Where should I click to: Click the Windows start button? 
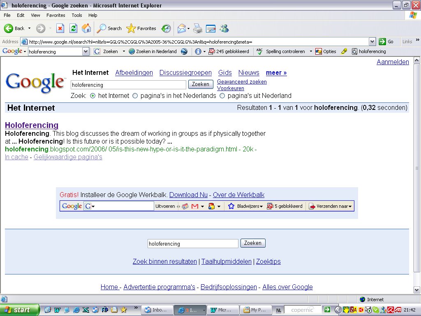(x=19, y=310)
